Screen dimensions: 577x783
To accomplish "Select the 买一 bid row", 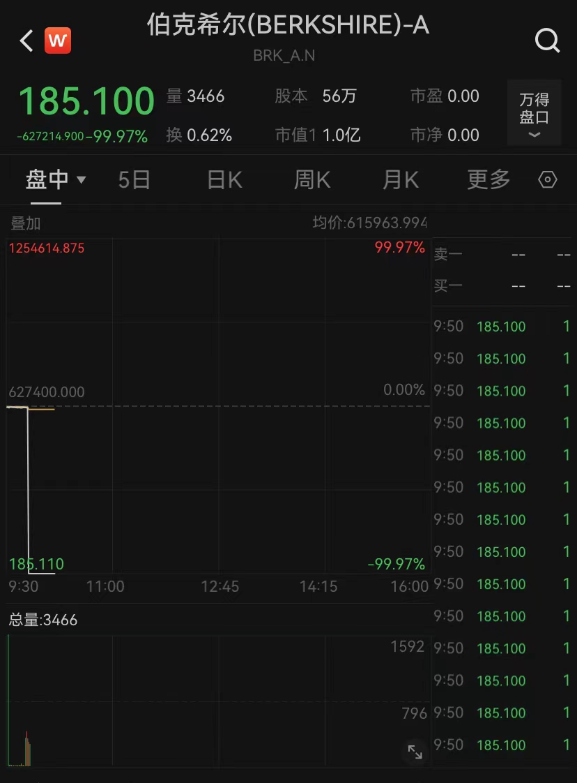I will (502, 286).
